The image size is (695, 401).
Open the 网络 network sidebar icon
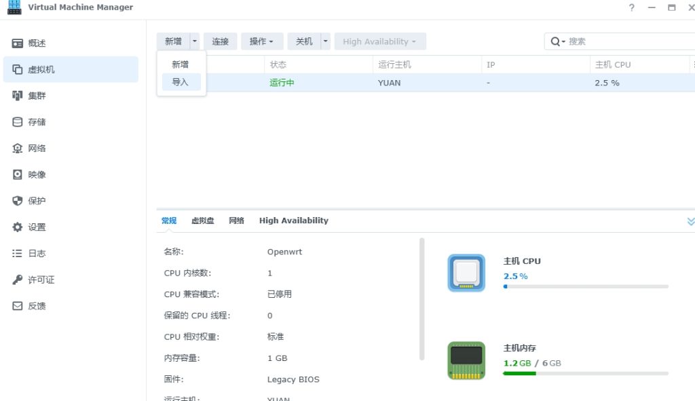18,149
